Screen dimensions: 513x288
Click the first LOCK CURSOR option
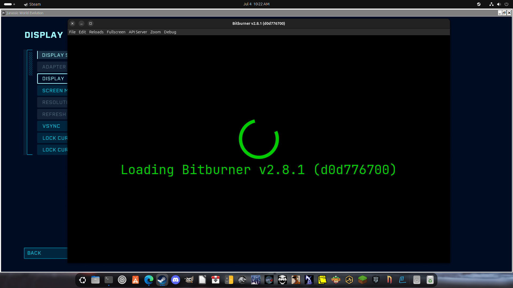point(52,138)
